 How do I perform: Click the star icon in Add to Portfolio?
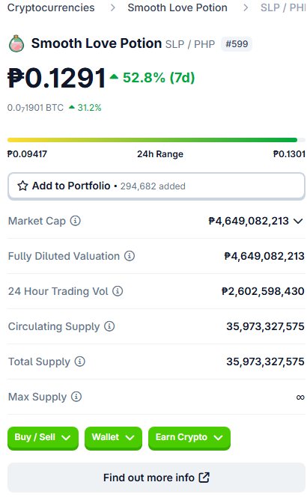click(22, 186)
